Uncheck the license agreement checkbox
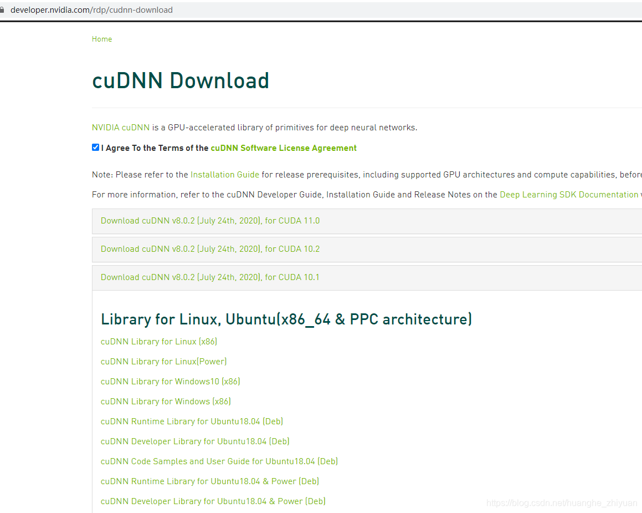 click(x=95, y=147)
